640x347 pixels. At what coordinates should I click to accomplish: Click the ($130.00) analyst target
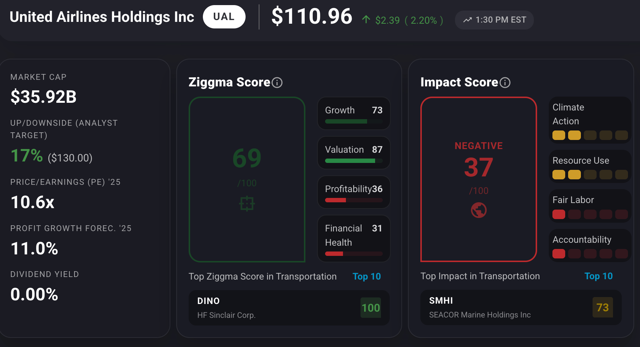70,158
